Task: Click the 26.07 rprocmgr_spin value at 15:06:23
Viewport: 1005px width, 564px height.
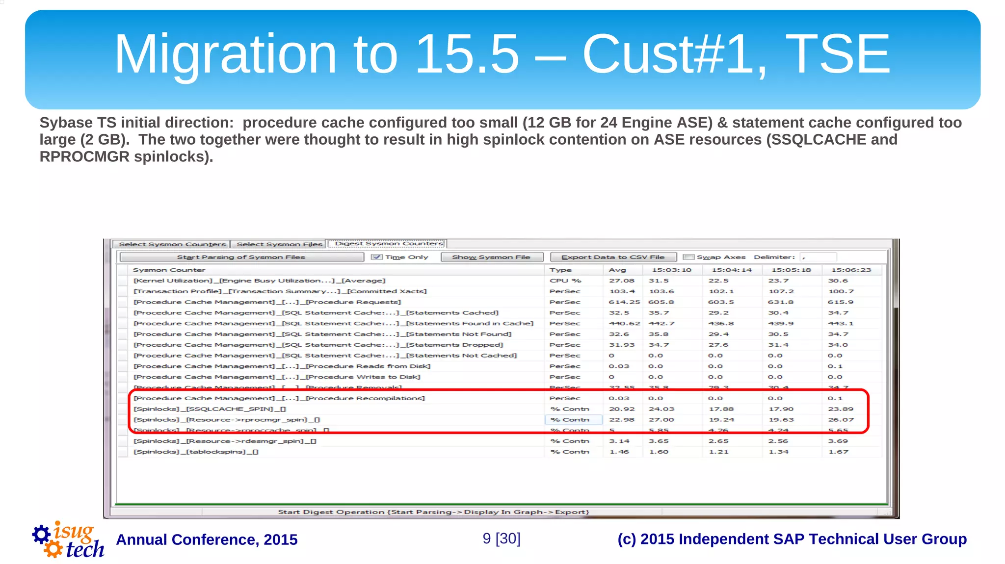Action: click(x=841, y=420)
